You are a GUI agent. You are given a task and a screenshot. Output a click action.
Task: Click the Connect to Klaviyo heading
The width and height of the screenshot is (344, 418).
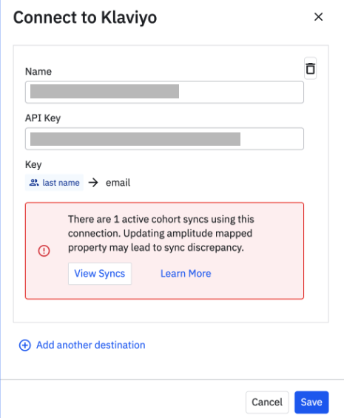point(85,18)
